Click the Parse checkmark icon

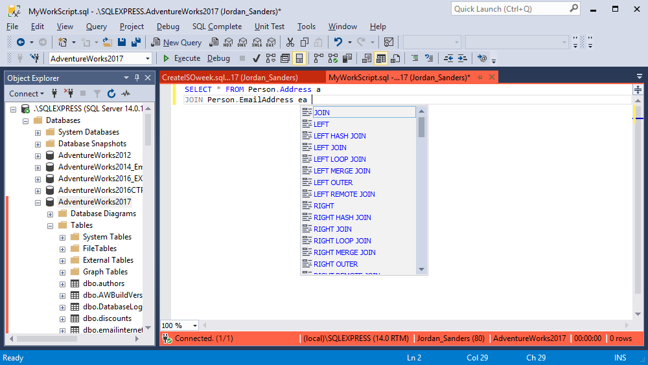pyautogui.click(x=256, y=58)
